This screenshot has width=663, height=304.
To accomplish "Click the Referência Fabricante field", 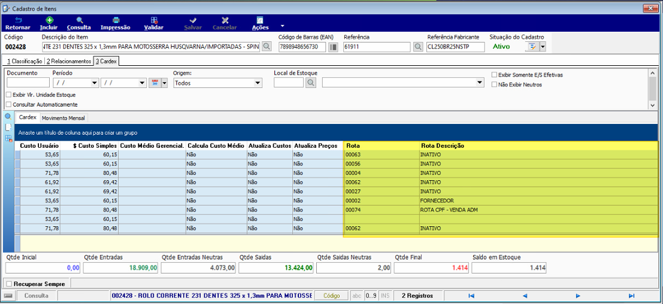I will (x=455, y=47).
